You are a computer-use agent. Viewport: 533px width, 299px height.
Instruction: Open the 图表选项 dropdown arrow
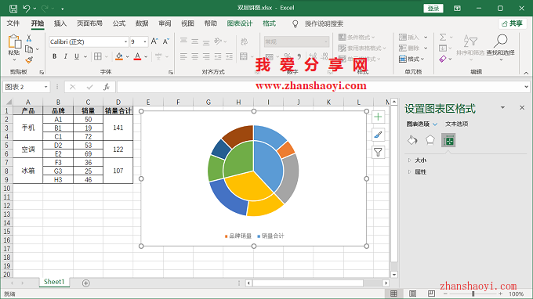pyautogui.click(x=435, y=124)
